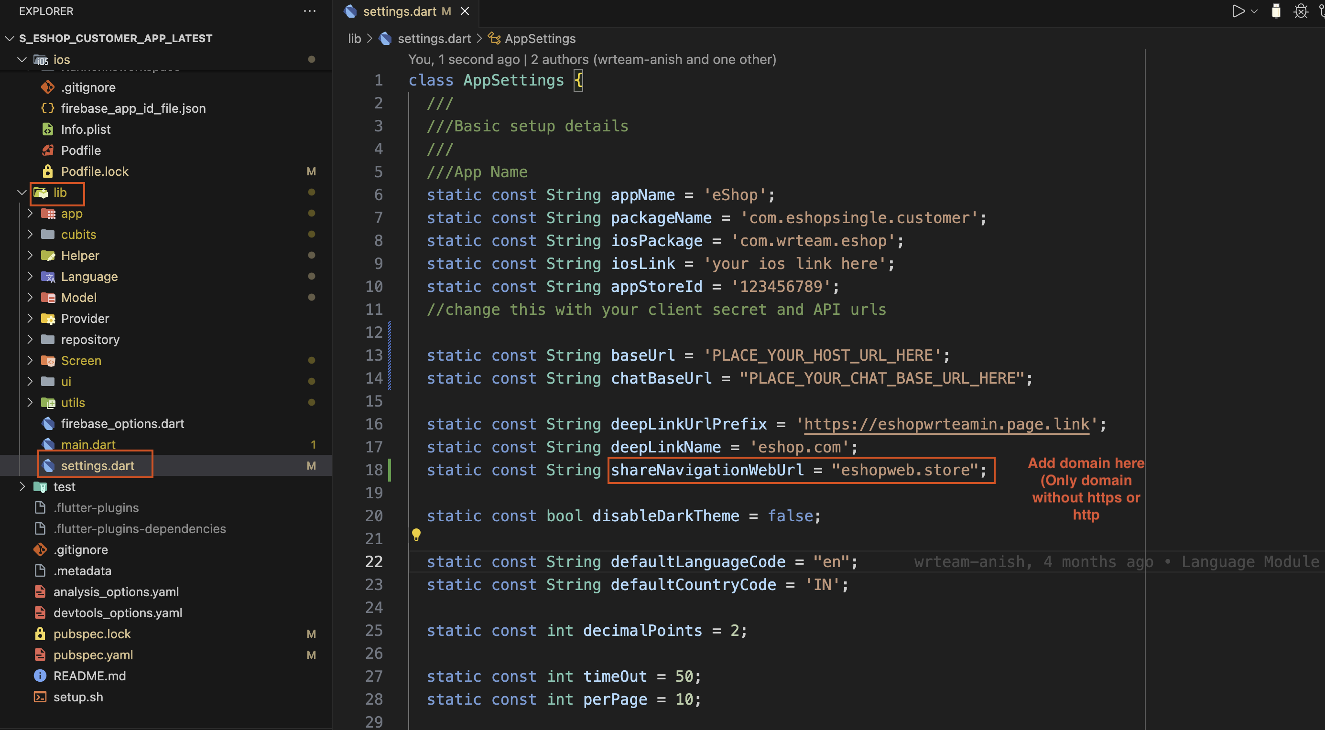Place cursor on shareNavigationWebUrl identifier
Image resolution: width=1325 pixels, height=730 pixels.
(x=707, y=470)
